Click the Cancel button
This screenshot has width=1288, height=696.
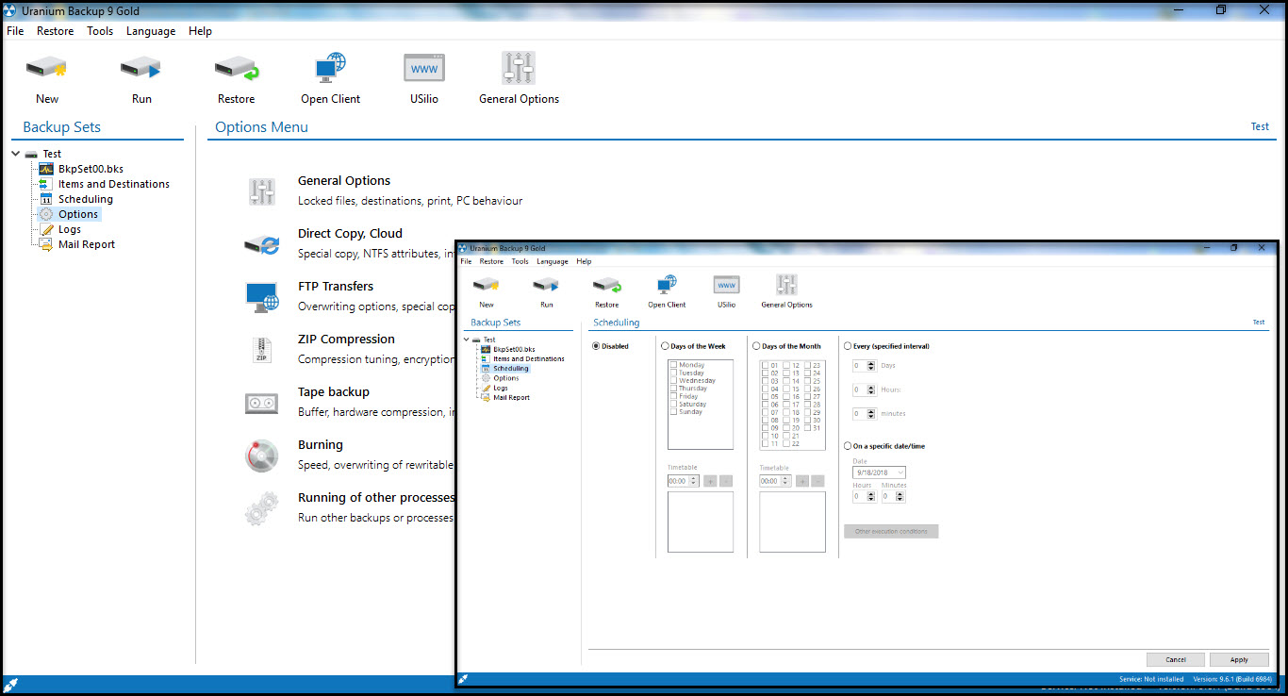[1176, 659]
